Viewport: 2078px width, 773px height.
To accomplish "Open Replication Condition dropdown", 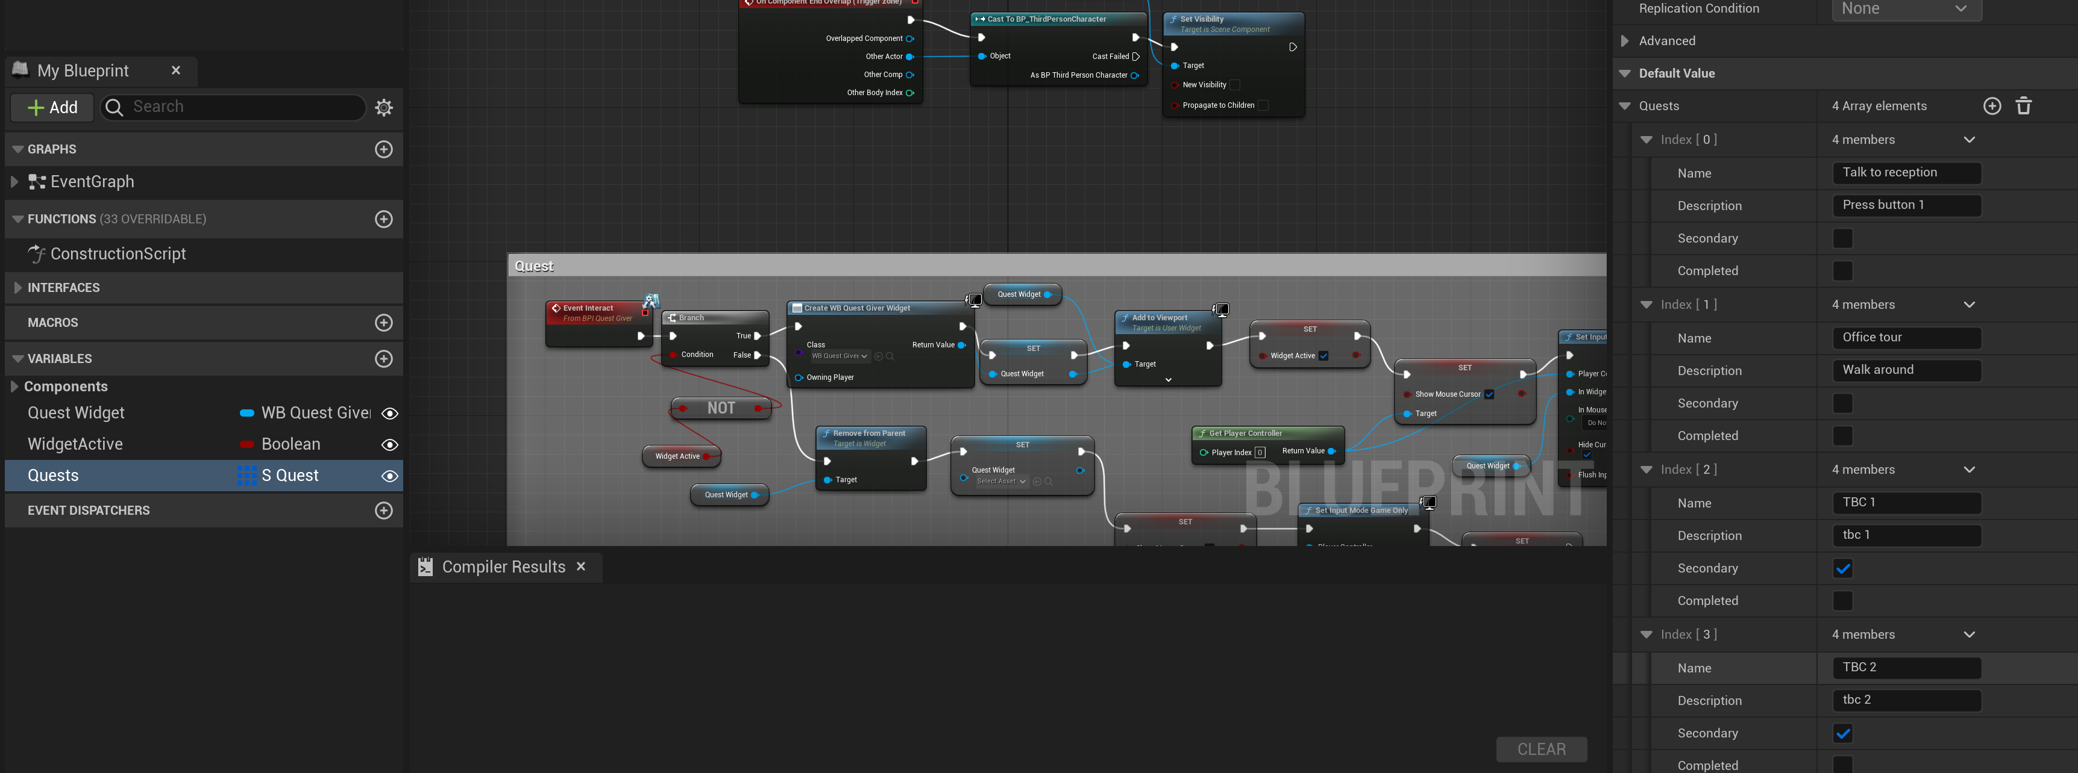I will click(x=1906, y=9).
